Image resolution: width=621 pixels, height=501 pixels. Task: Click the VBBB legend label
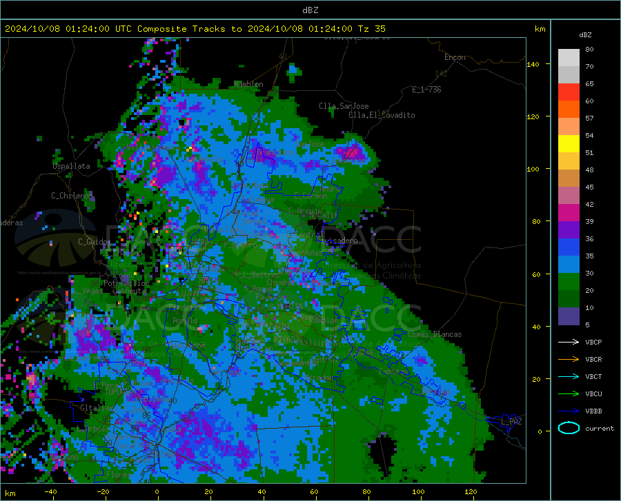593,411
